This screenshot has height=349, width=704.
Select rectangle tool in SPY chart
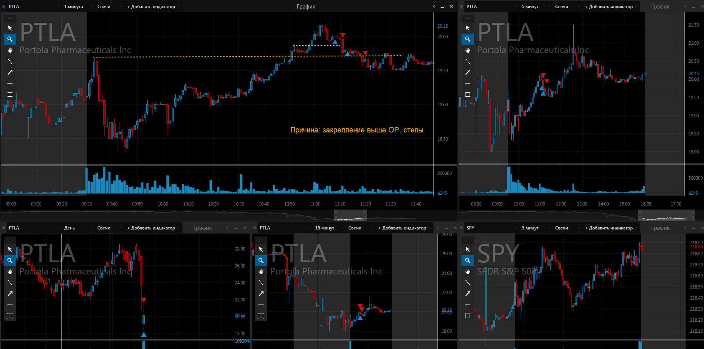(468, 316)
